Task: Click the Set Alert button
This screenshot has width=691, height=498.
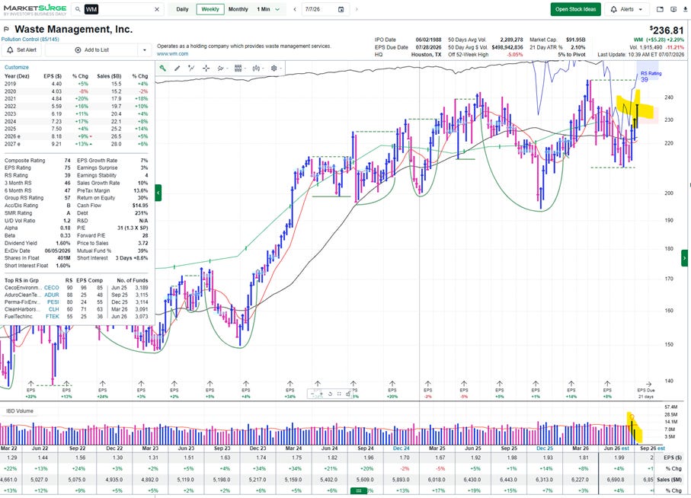Action: [21, 49]
